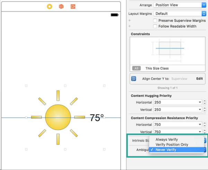Select the 75° temperature label

click(x=97, y=118)
